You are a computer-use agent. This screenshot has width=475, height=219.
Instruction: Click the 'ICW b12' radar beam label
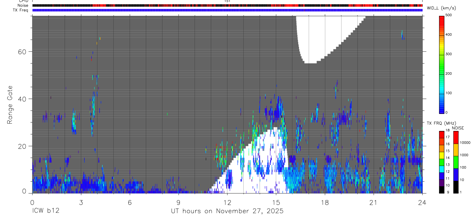tap(46, 211)
